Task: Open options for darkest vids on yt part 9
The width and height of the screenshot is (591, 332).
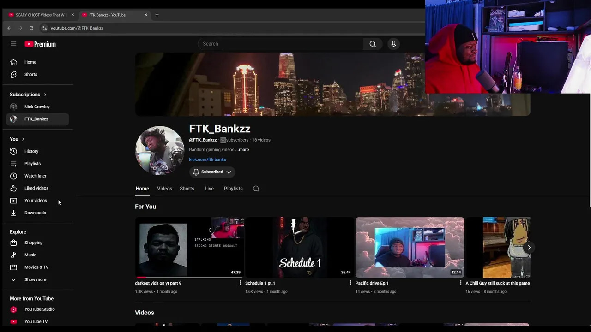Action: click(240, 283)
